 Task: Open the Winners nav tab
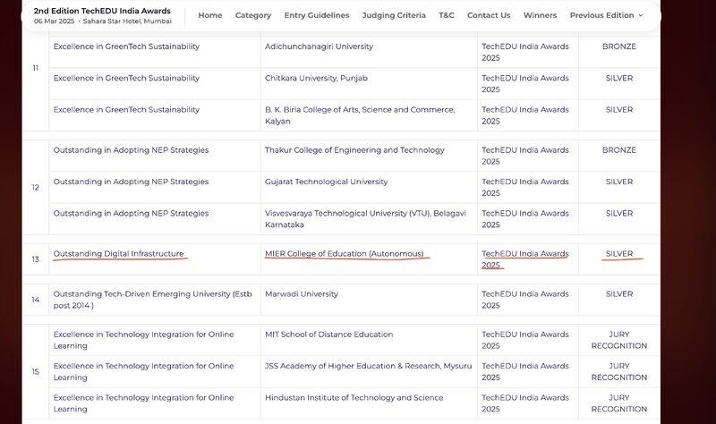(x=540, y=15)
